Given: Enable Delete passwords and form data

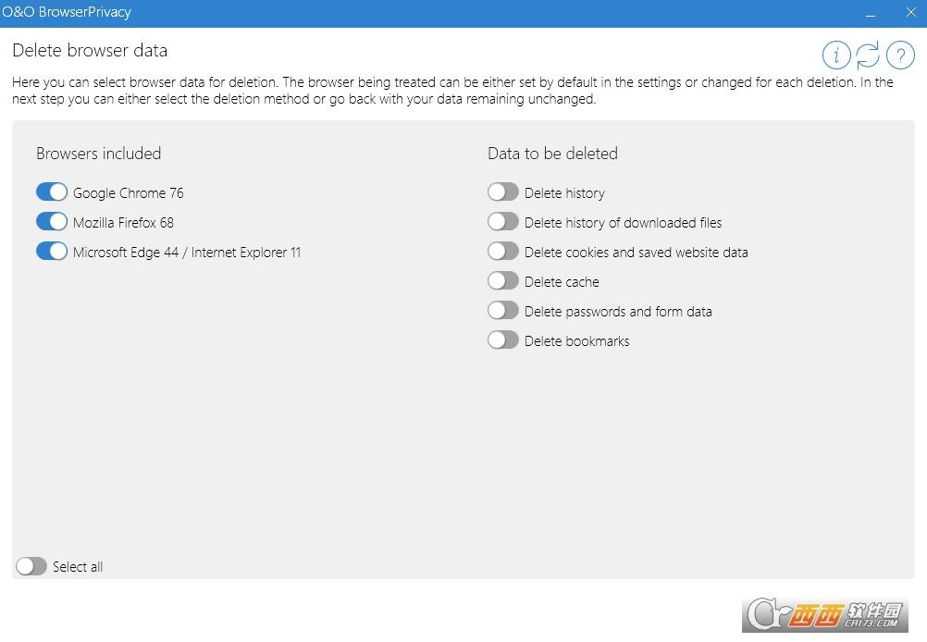Looking at the screenshot, I should coord(503,310).
